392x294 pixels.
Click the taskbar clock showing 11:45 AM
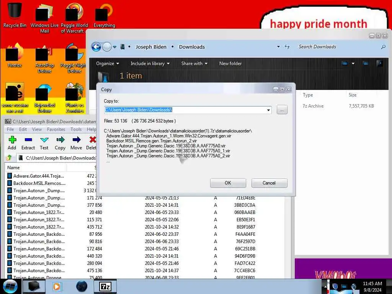click(x=372, y=286)
